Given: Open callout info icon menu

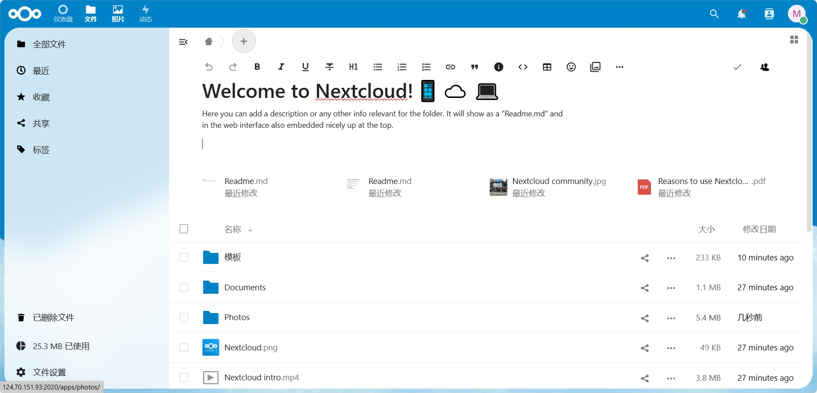Looking at the screenshot, I should (499, 67).
